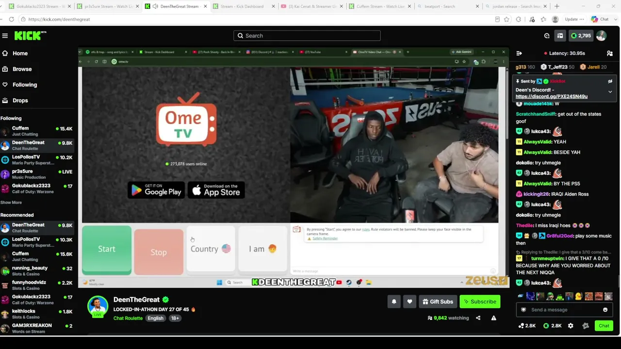The height and width of the screenshot is (349, 621).
Task: Open the emote picker in chat input
Action: pos(605,310)
